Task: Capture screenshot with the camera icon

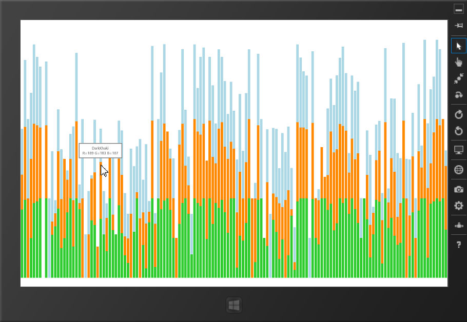Action: click(x=459, y=189)
